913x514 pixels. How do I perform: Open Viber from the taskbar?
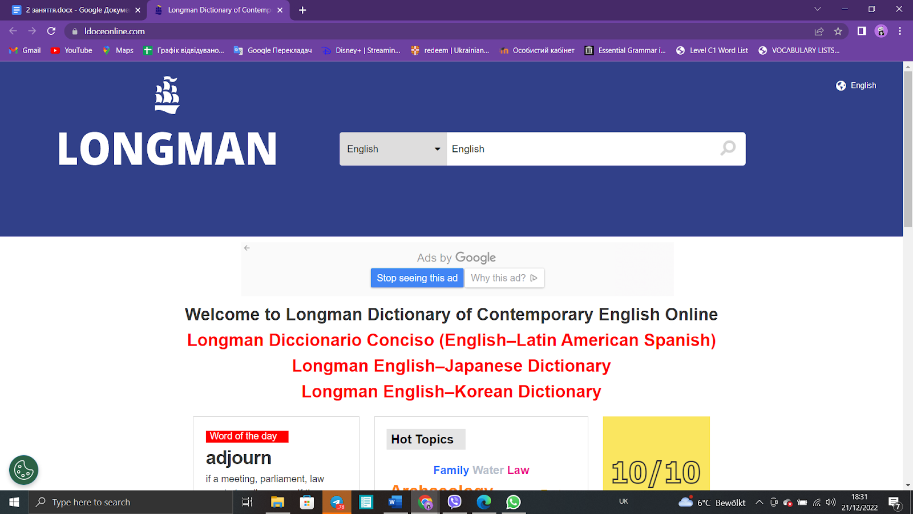click(454, 502)
